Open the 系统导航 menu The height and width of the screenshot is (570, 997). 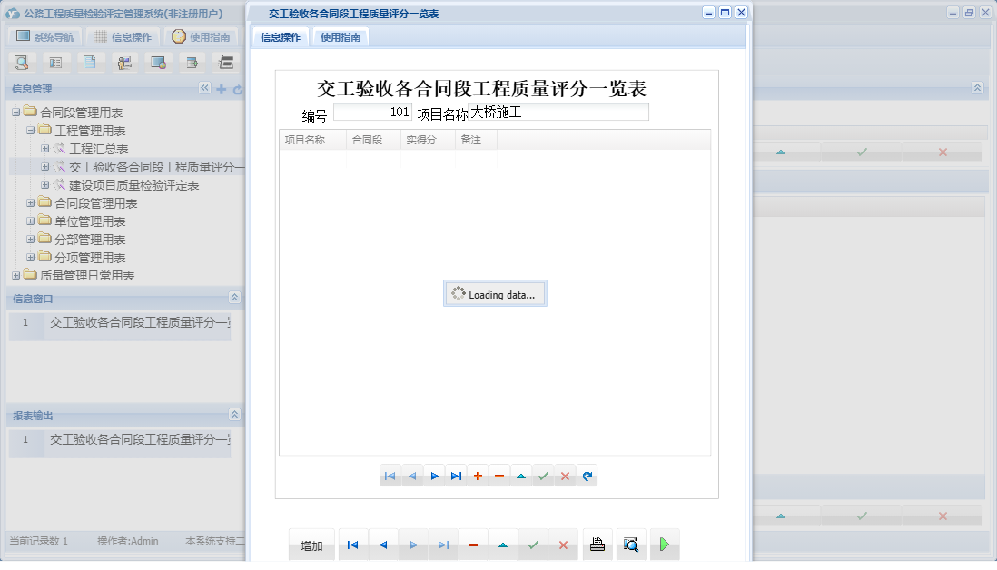44,36
